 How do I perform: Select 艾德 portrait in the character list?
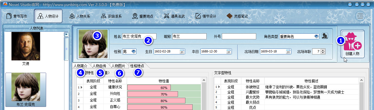(26, 46)
